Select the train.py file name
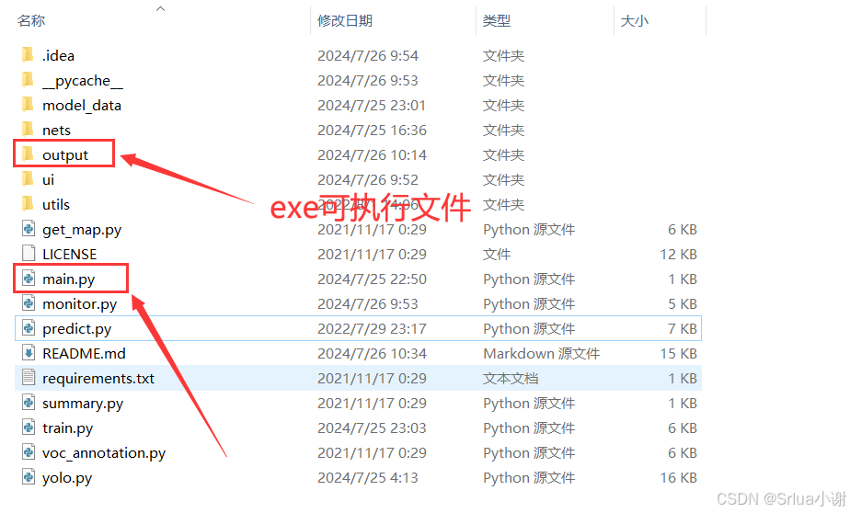This screenshot has height=513, width=850. (x=68, y=428)
